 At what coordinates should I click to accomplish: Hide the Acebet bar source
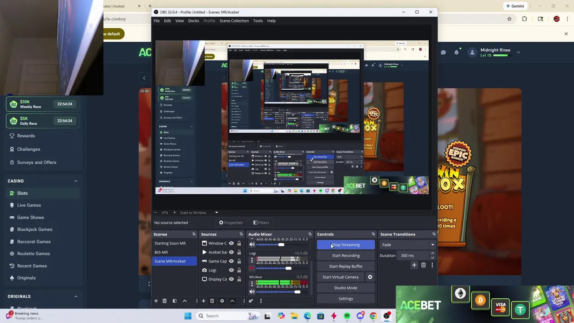click(231, 252)
